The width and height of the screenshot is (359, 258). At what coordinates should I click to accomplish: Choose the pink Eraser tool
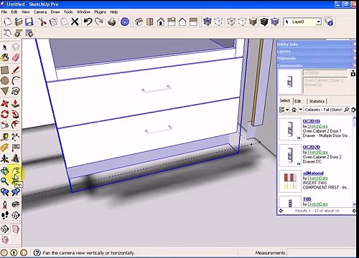point(16,57)
